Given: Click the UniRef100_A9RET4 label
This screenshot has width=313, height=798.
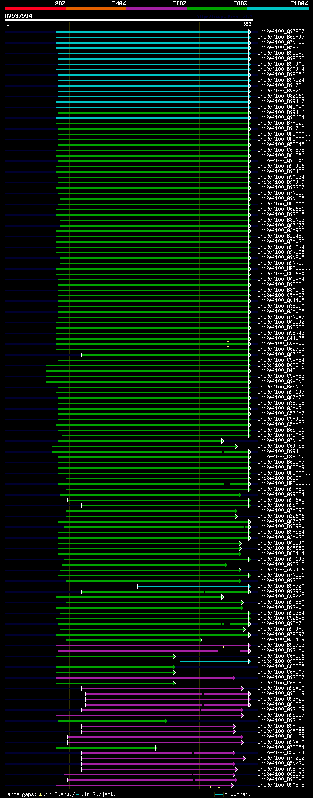Looking at the screenshot, I should tap(281, 494).
